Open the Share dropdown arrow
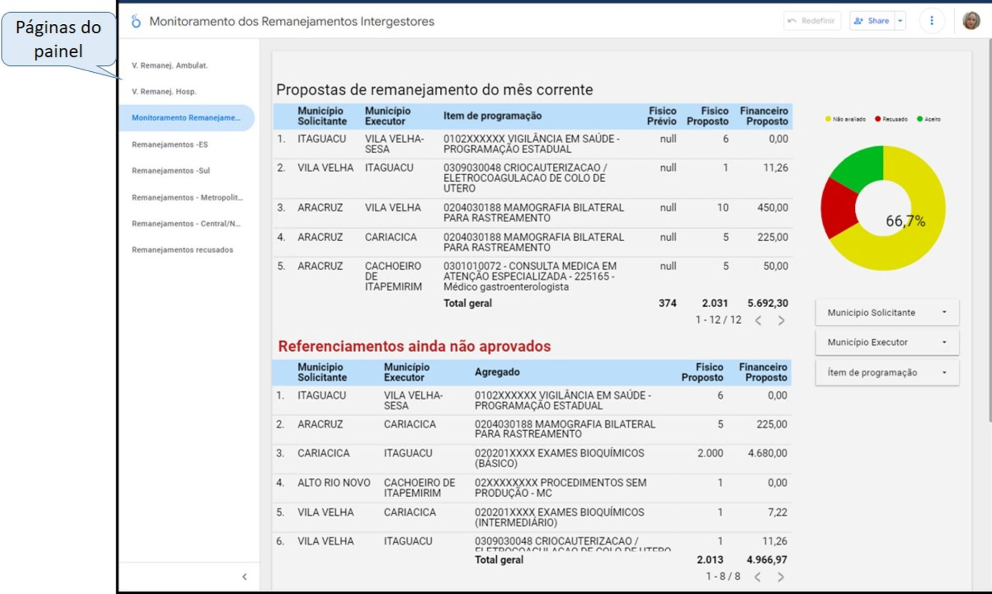The width and height of the screenshot is (992, 594). 900,21
